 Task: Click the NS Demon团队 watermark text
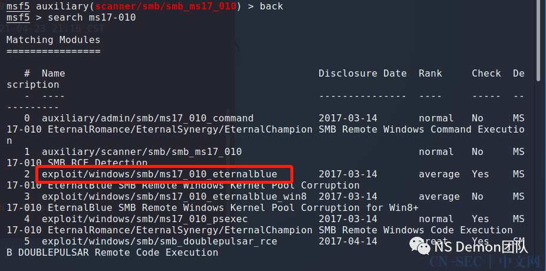(x=481, y=247)
